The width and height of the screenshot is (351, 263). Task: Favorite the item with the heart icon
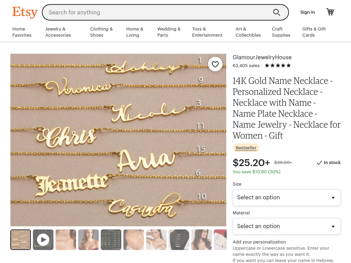(x=215, y=64)
